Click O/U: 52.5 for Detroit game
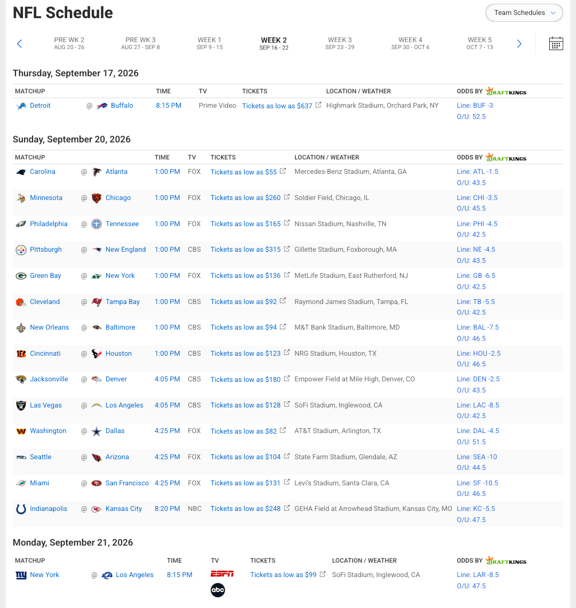 (x=471, y=116)
